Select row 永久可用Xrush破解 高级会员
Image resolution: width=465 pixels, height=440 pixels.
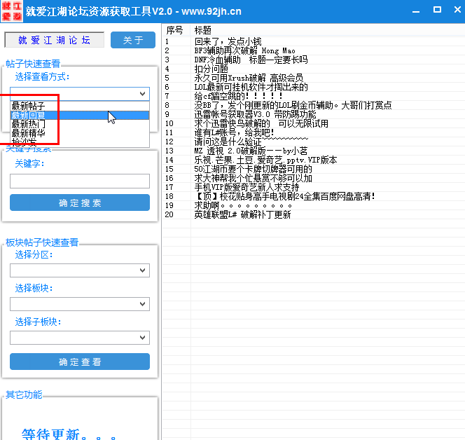pyautogui.click(x=314, y=78)
